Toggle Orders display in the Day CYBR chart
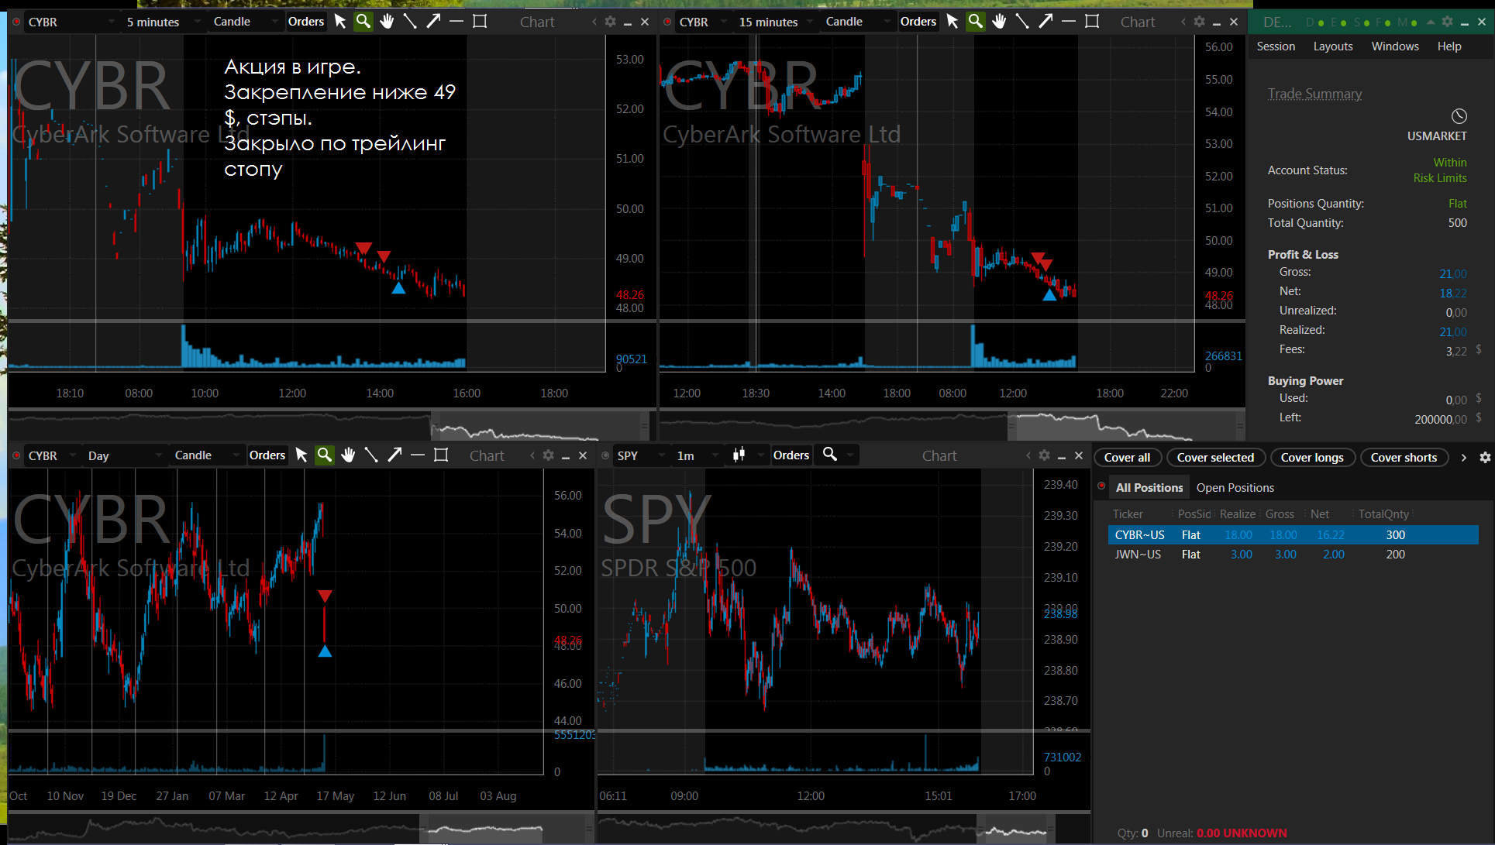Screen dimensions: 1495x845 click(x=267, y=455)
